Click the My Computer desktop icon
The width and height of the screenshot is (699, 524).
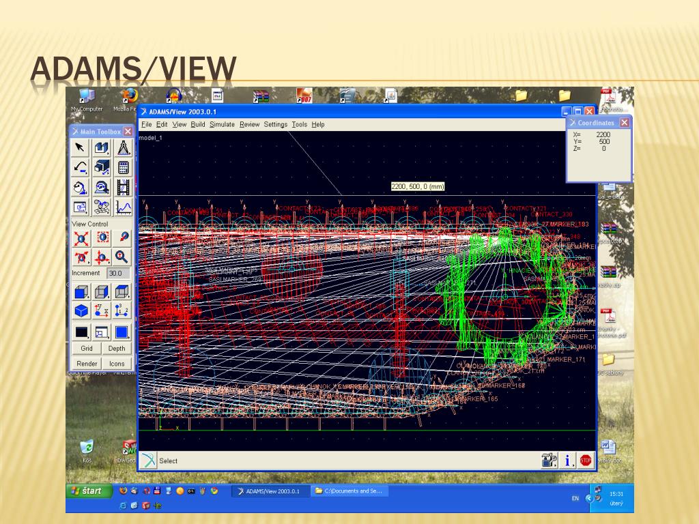[87, 100]
